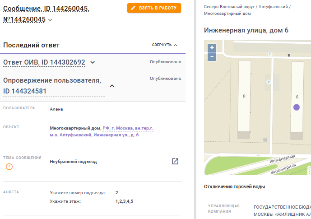Click the small black map icon near building 6's top

click(289, 55)
